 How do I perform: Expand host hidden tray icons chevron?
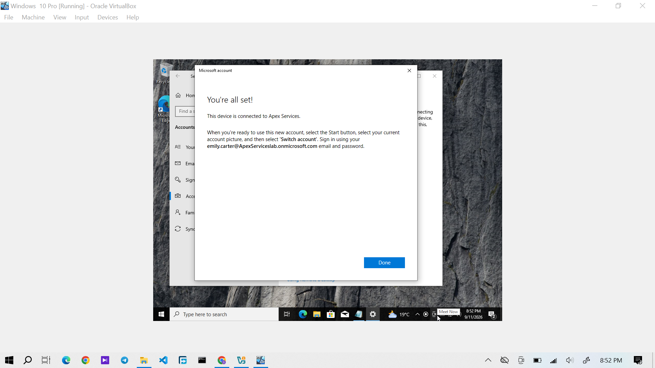point(488,360)
